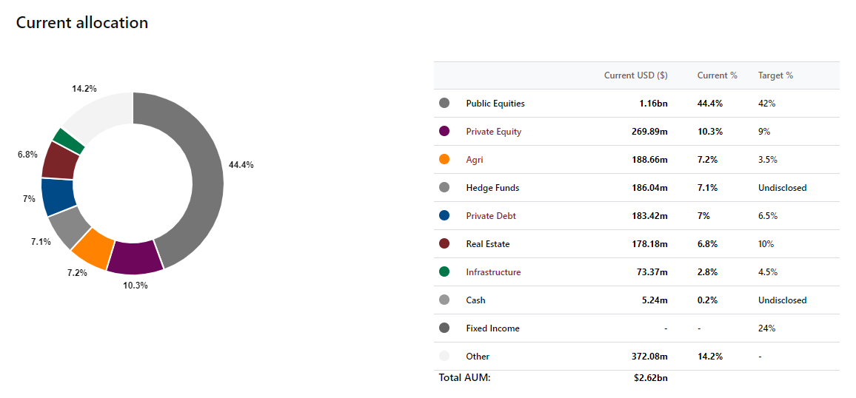Click the Hedge Funds table row
Image resolution: width=856 pixels, height=398 pixels.
(x=637, y=188)
